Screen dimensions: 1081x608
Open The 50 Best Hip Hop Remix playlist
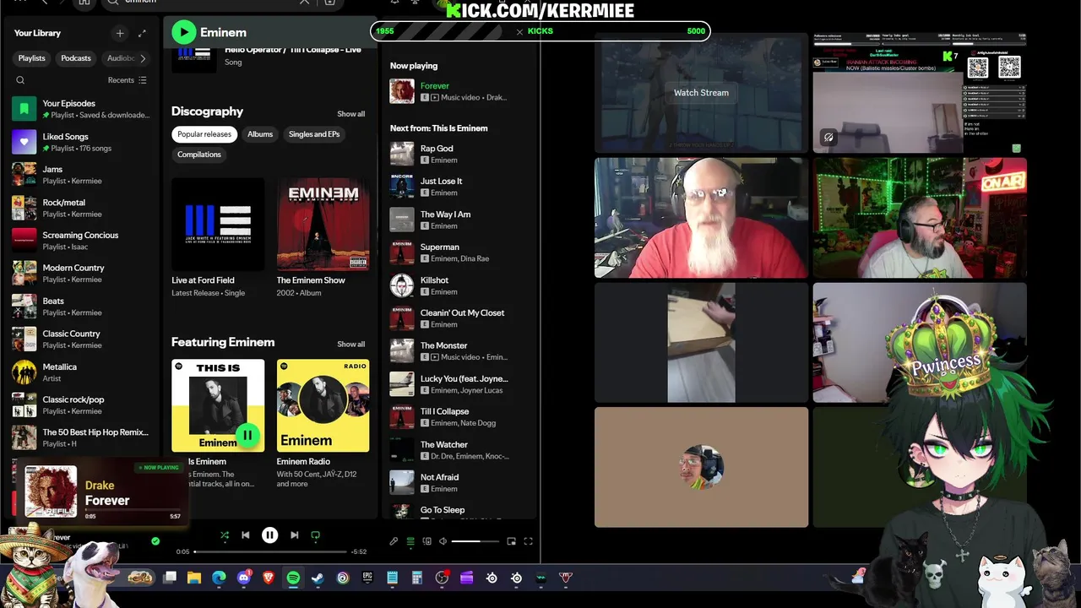coord(82,437)
